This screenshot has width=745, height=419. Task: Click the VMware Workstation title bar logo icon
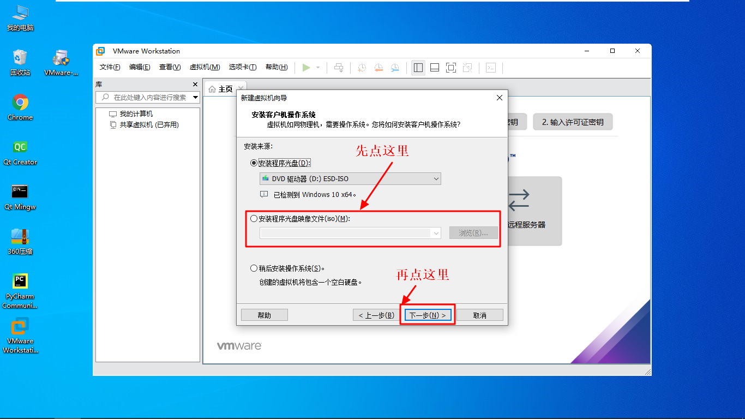100,51
